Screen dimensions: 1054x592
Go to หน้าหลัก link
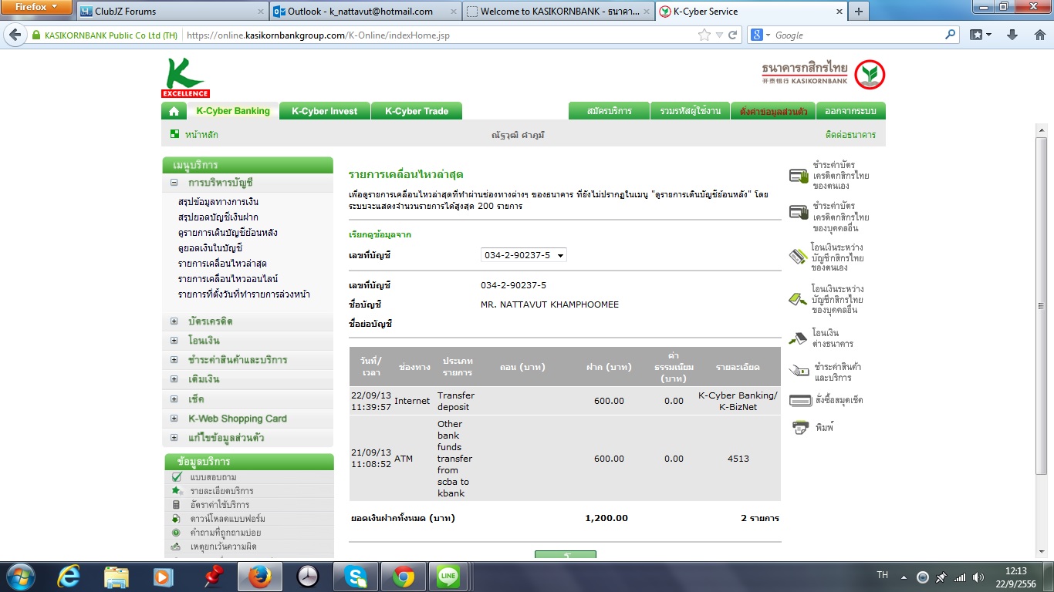coord(201,135)
